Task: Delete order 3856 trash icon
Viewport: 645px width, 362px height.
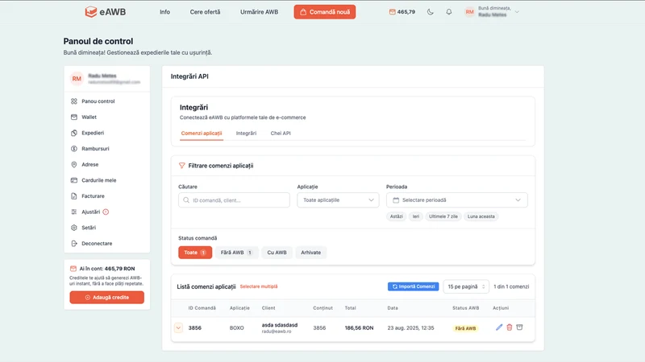Action: (x=510, y=327)
